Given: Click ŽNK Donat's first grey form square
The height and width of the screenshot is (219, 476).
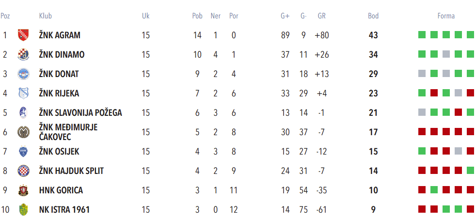Looking at the screenshot, I should click(422, 74).
